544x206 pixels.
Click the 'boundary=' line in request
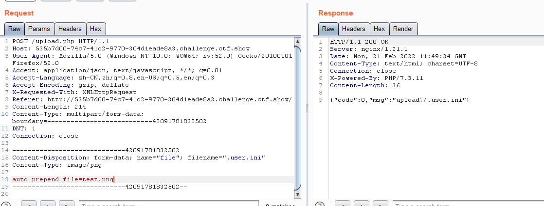click(x=109, y=121)
